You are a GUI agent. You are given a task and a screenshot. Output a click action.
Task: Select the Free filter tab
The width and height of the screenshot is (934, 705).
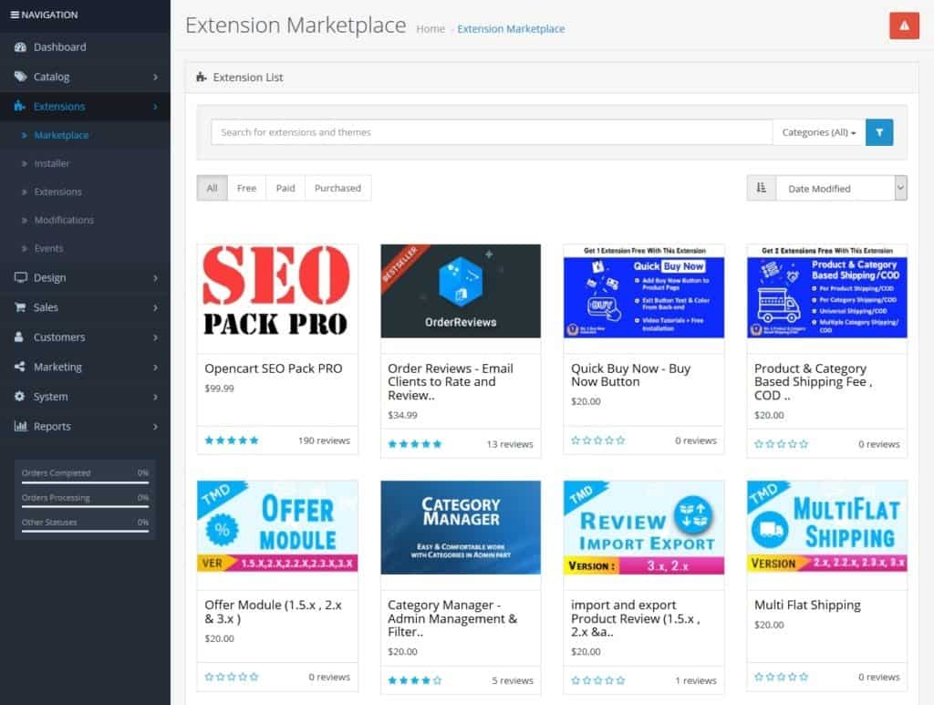[246, 188]
